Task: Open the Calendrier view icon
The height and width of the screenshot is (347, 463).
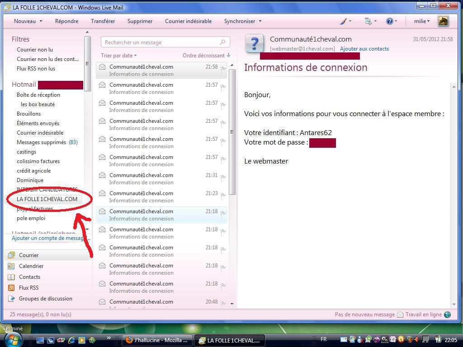Action: coord(11,266)
